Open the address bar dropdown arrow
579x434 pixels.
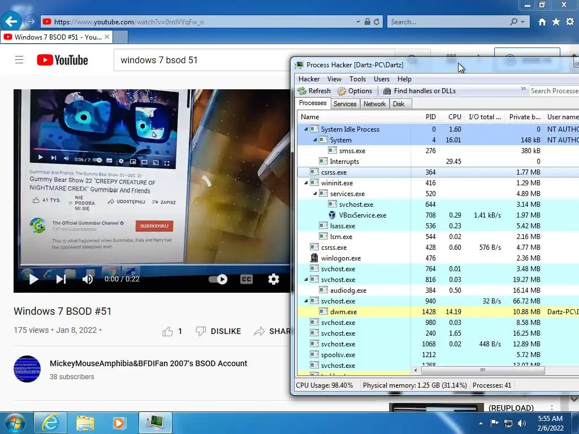click(358, 22)
